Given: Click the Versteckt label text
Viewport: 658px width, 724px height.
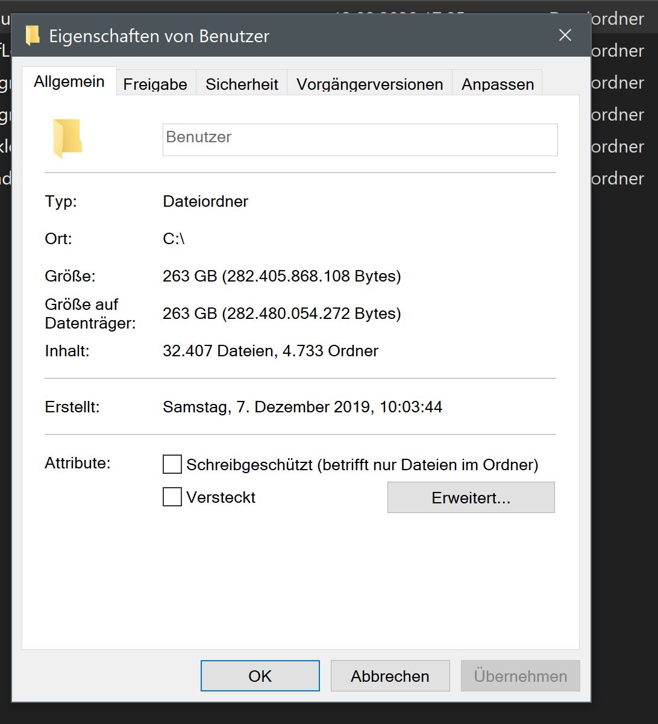Looking at the screenshot, I should click(221, 497).
